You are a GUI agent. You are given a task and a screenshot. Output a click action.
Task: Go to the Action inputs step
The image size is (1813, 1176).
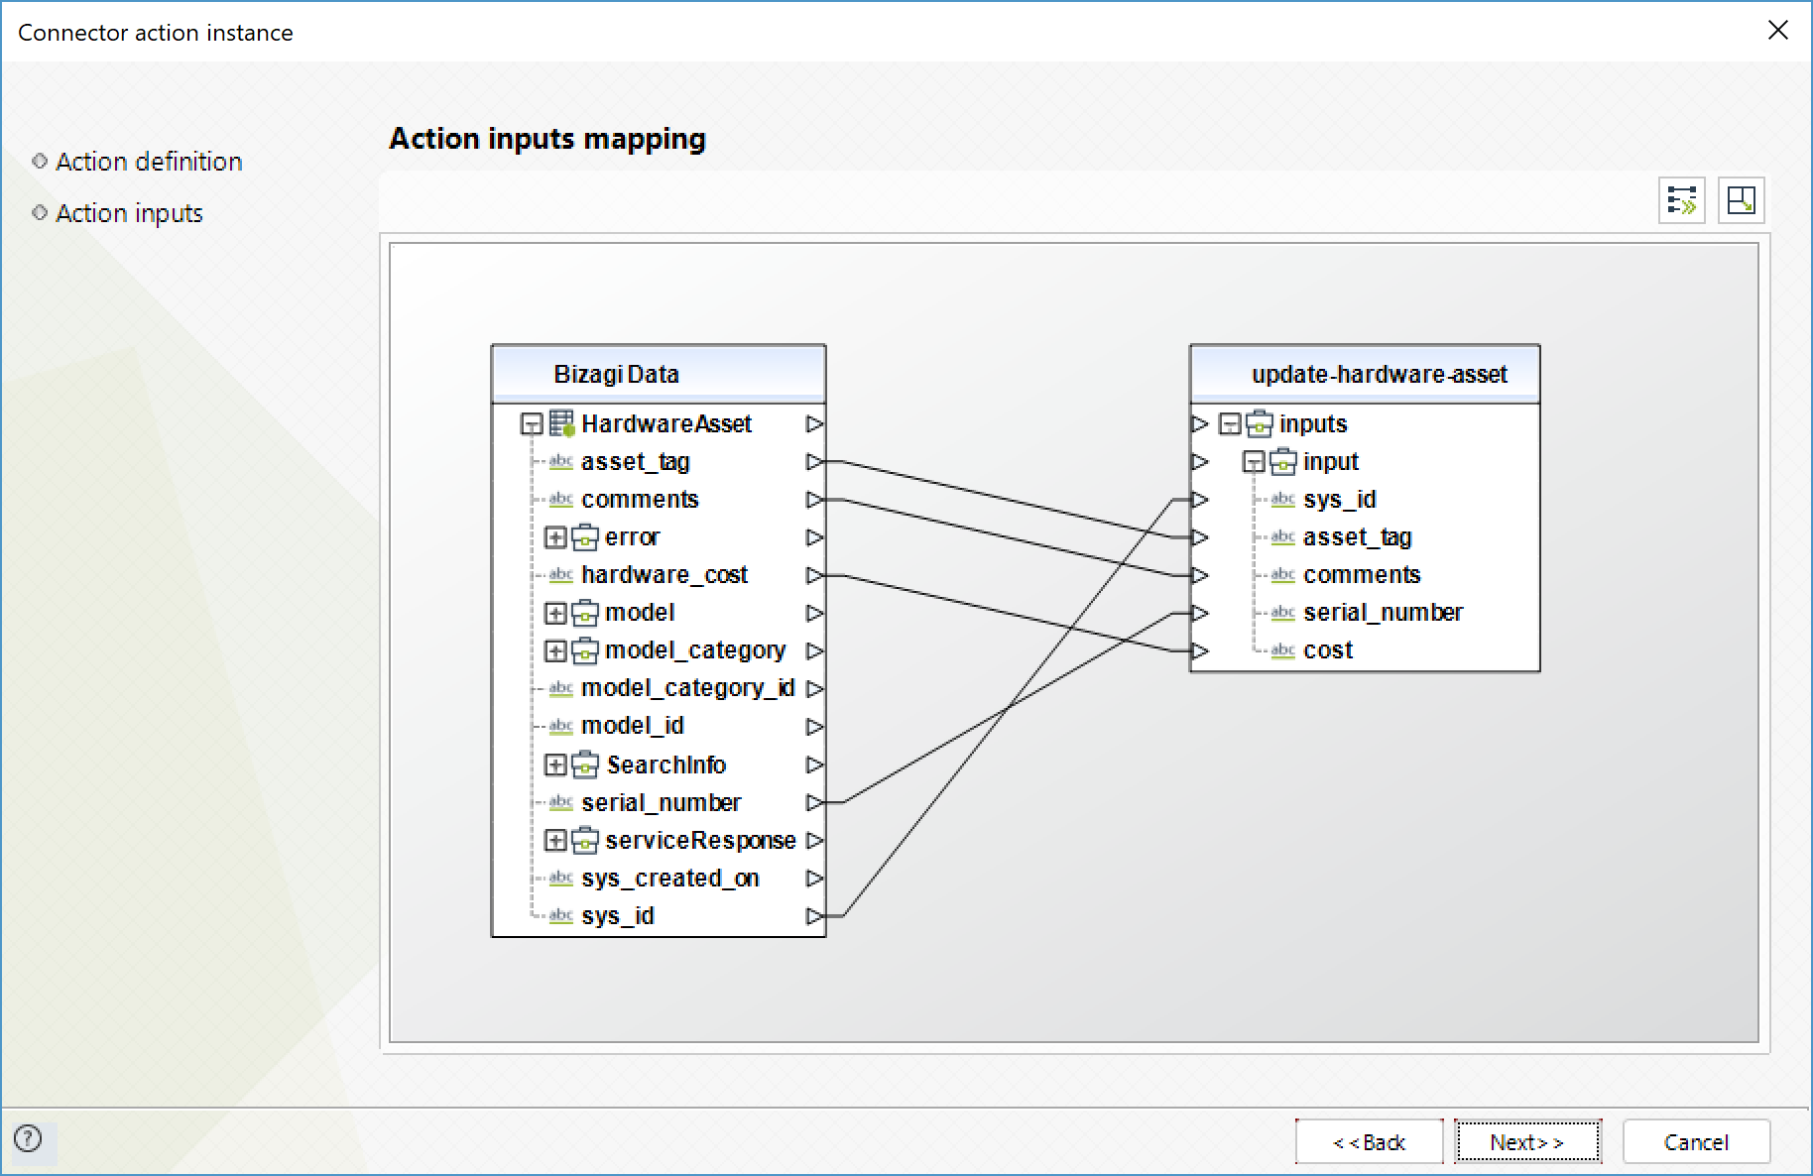(129, 213)
